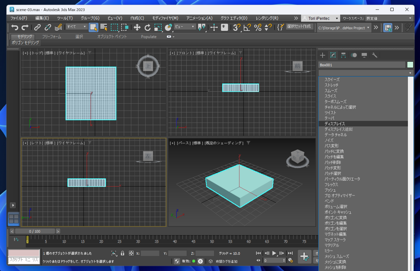Open Select by Name list icon
Screen dimensions: 420x271
103,27
